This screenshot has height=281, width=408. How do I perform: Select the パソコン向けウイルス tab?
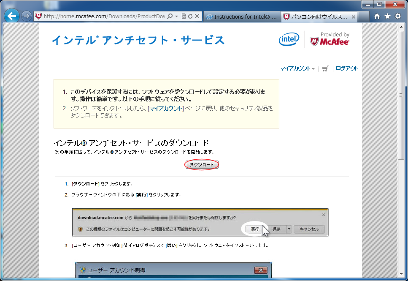319,16
